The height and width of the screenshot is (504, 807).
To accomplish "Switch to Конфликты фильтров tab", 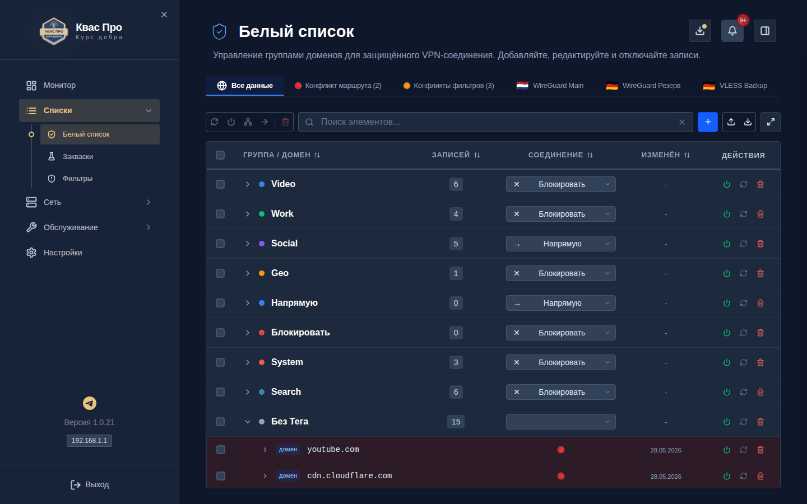I will click(x=448, y=86).
